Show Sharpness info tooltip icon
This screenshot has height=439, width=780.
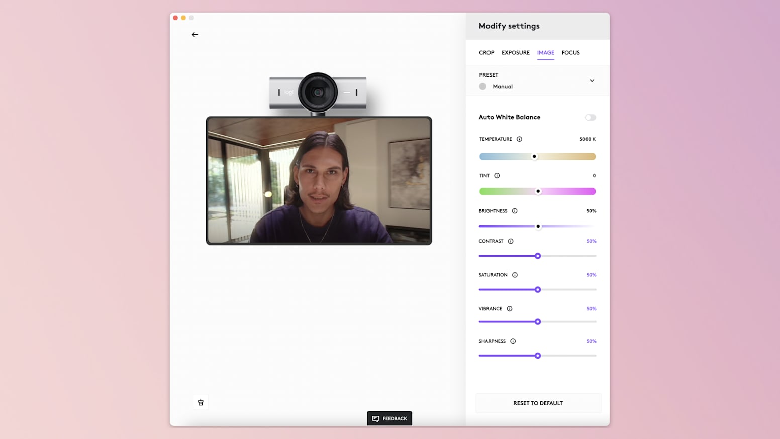(x=513, y=341)
